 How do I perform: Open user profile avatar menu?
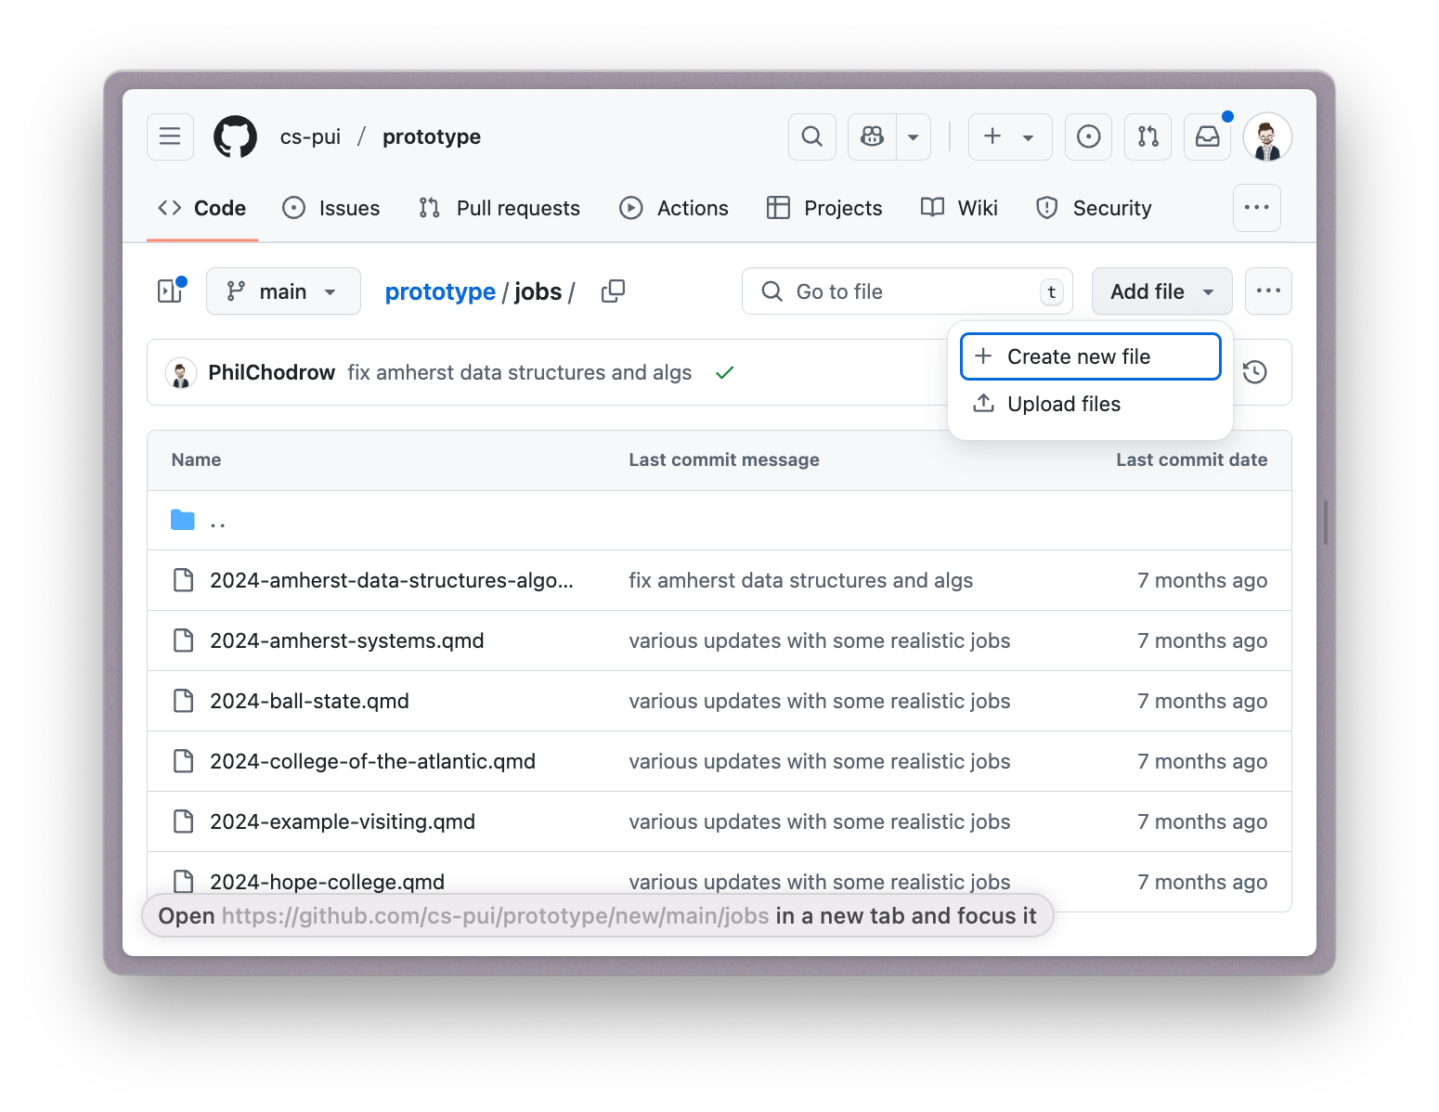tap(1267, 137)
